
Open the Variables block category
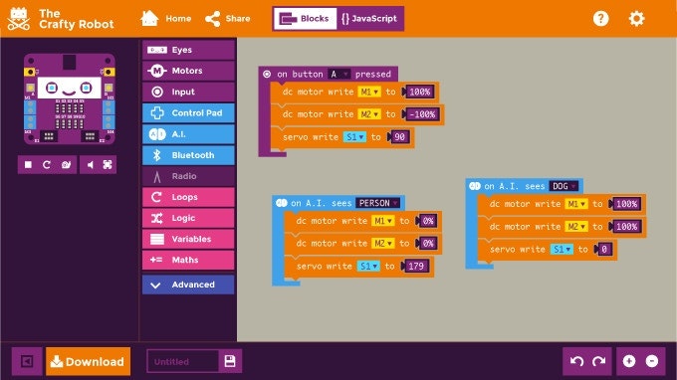188,239
